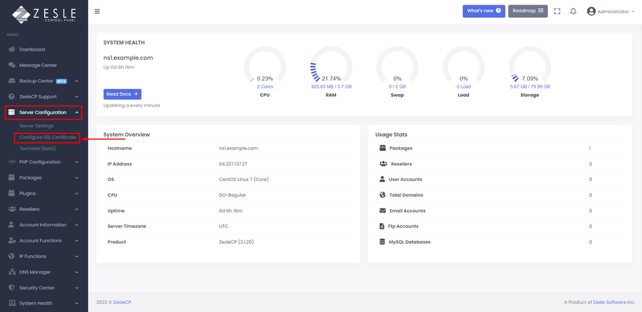Click the Zesle Control Panel logo

[43, 13]
